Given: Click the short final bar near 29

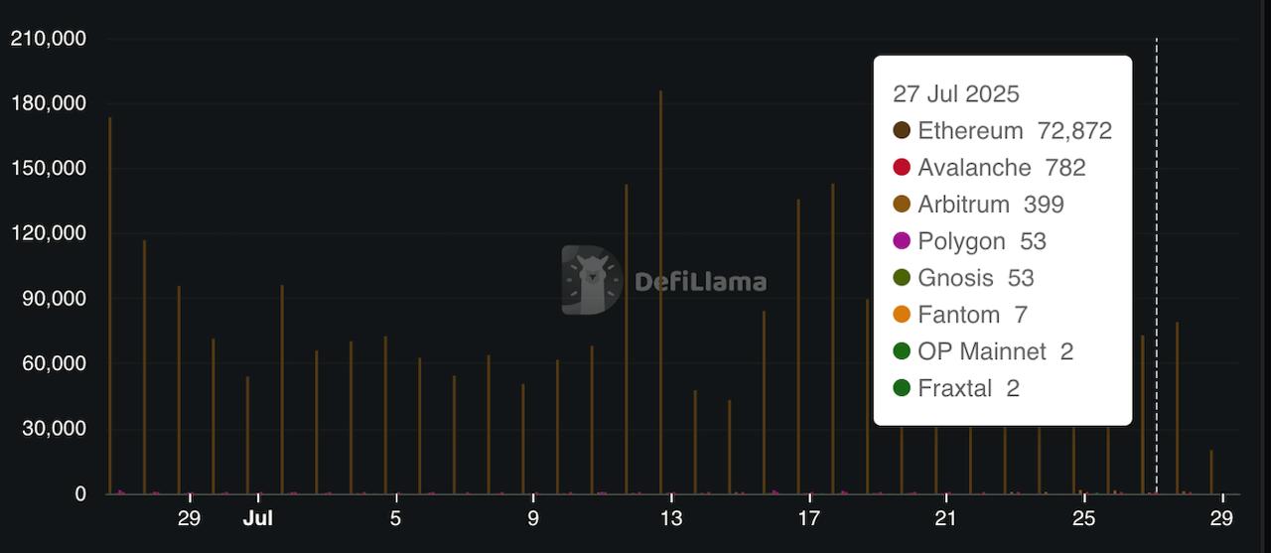Looking at the screenshot, I should 1211,473.
